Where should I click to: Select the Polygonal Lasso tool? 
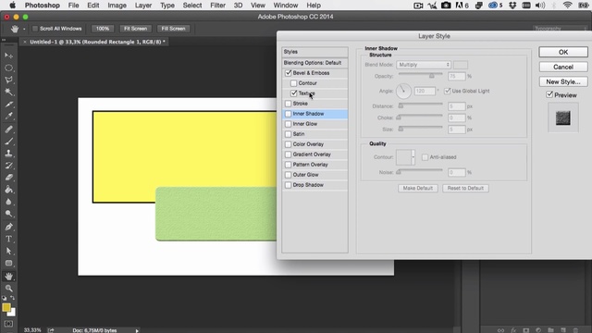click(x=8, y=80)
